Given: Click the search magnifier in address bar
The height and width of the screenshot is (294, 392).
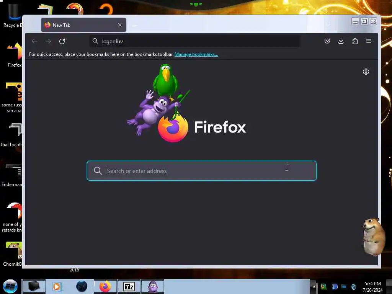Looking at the screenshot, I should (x=95, y=41).
